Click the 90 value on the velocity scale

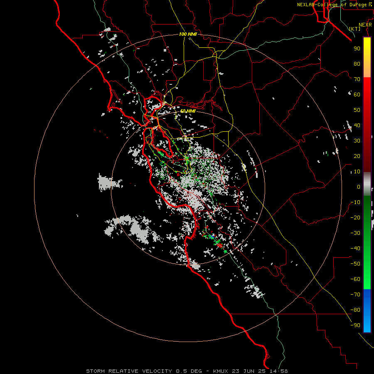(x=357, y=49)
